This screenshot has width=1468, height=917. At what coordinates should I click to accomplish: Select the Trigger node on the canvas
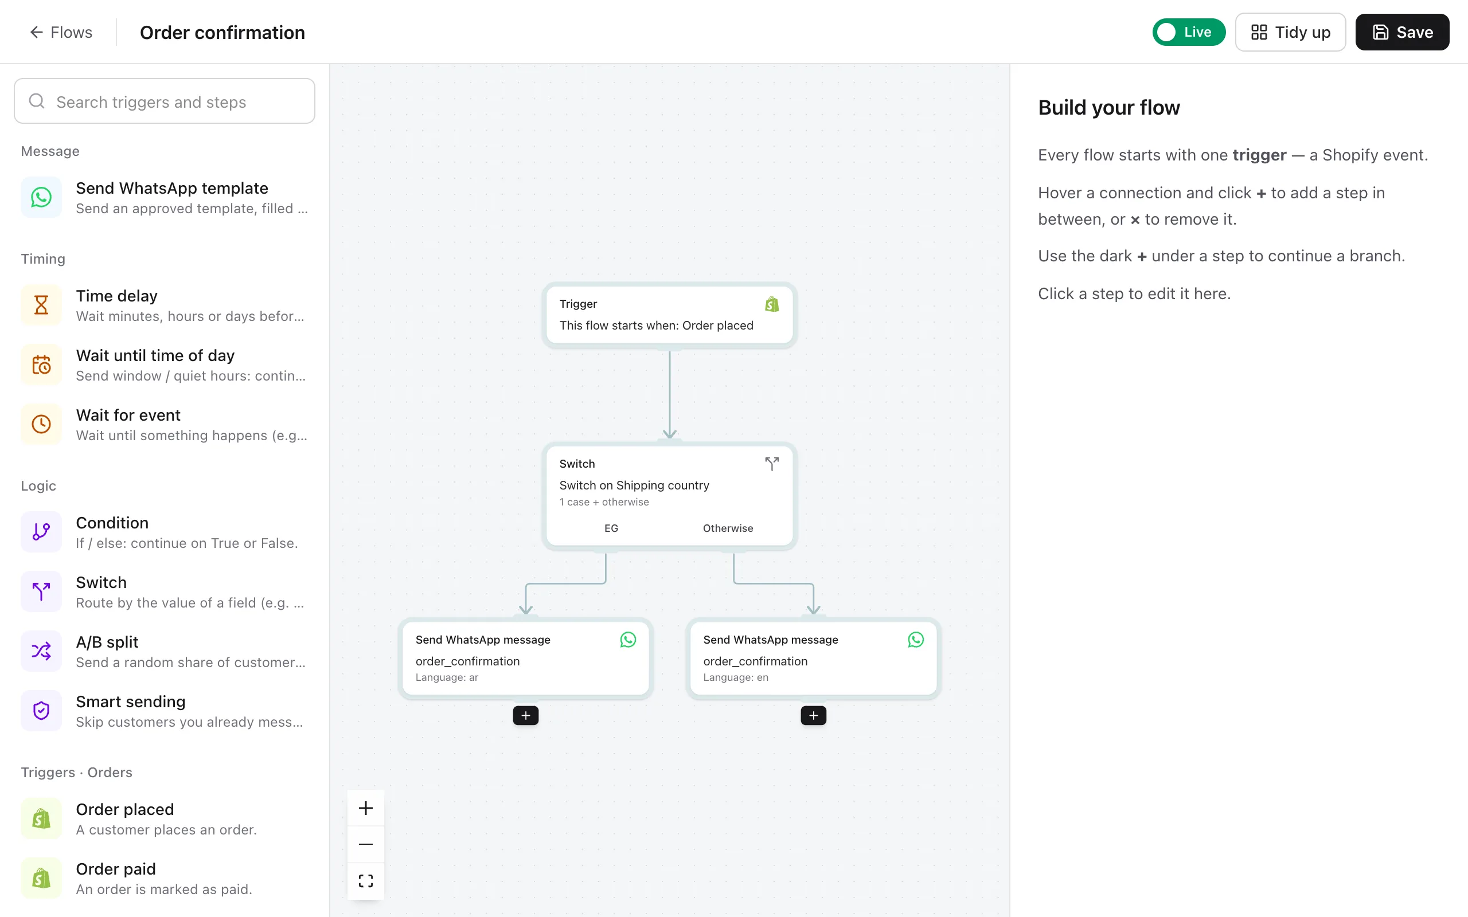point(669,315)
